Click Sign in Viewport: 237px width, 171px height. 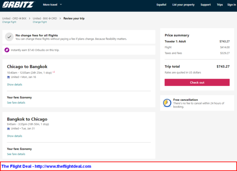232,5
